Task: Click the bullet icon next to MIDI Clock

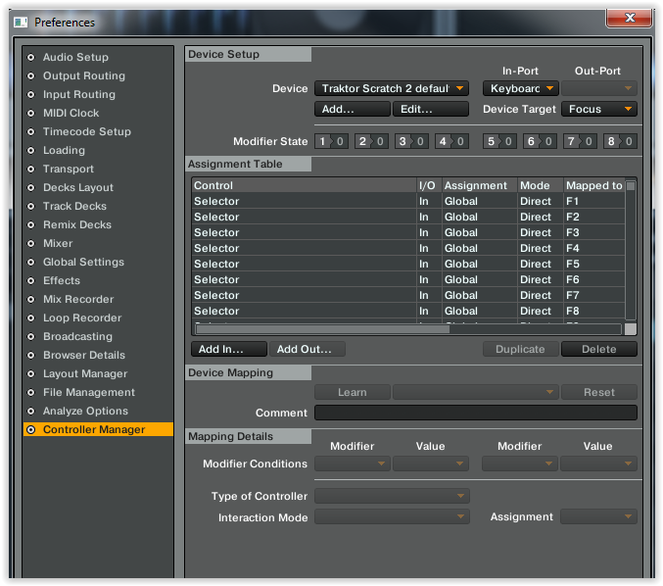Action: (31, 114)
